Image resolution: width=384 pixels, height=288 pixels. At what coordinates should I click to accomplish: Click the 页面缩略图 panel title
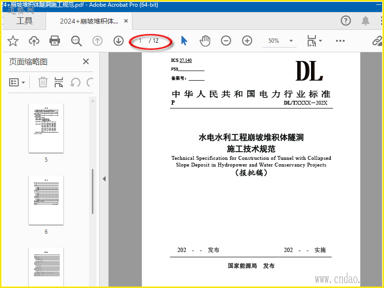point(28,62)
